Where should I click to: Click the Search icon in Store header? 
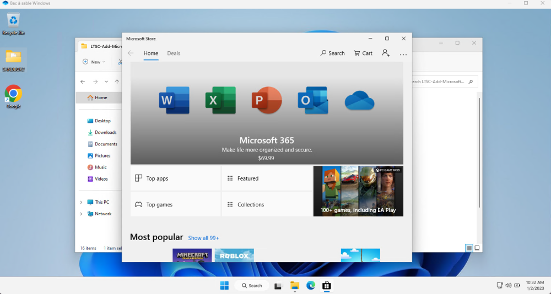pyautogui.click(x=332, y=53)
